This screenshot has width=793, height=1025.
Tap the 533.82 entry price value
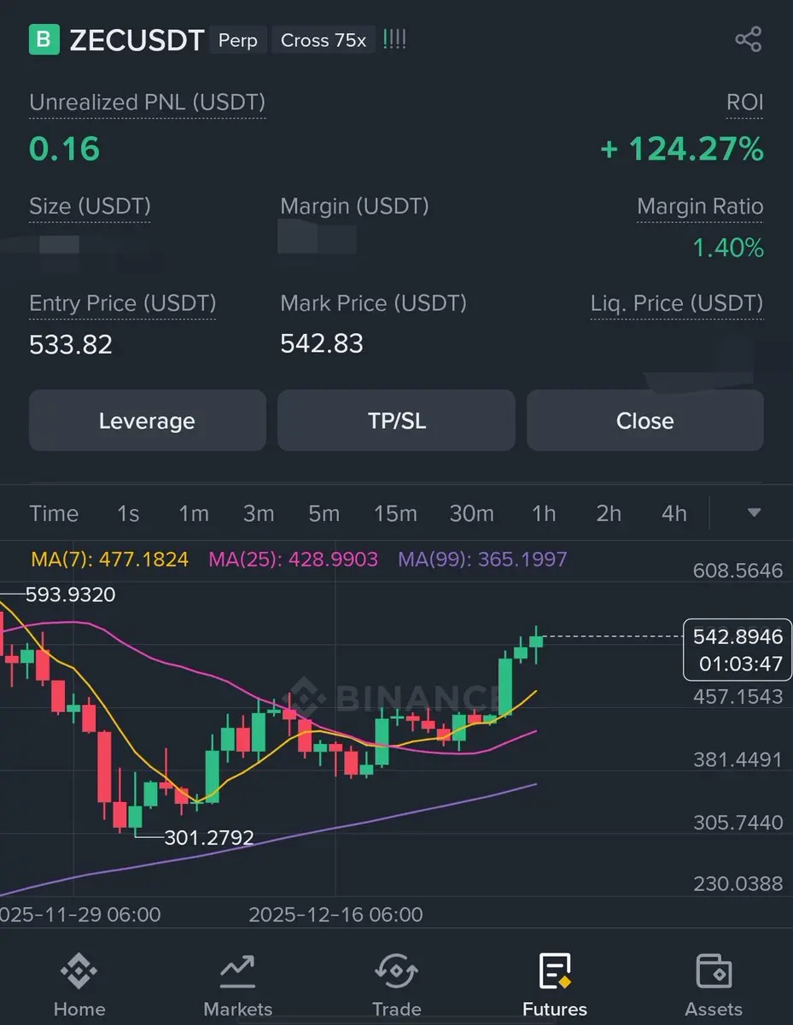point(71,344)
